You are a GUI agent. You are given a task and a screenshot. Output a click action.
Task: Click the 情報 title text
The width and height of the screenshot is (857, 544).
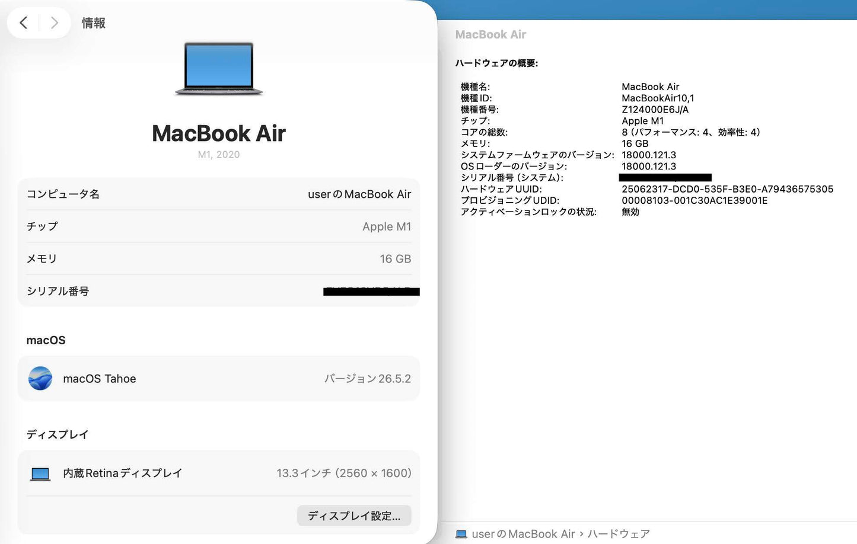pos(93,23)
